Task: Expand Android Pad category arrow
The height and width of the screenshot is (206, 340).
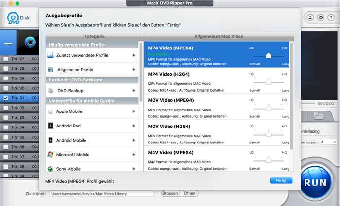Action: tap(134, 126)
